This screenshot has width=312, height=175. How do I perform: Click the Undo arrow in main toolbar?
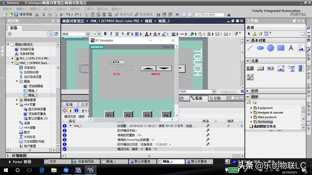pyautogui.click(x=68, y=15)
